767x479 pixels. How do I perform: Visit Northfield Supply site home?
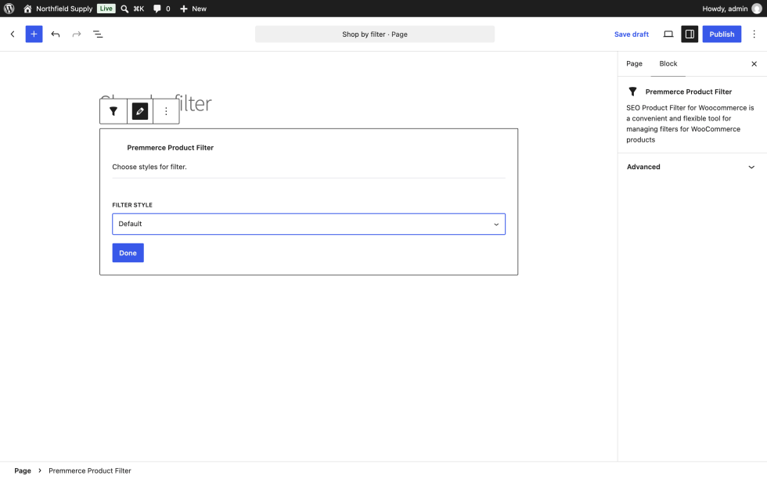click(58, 9)
